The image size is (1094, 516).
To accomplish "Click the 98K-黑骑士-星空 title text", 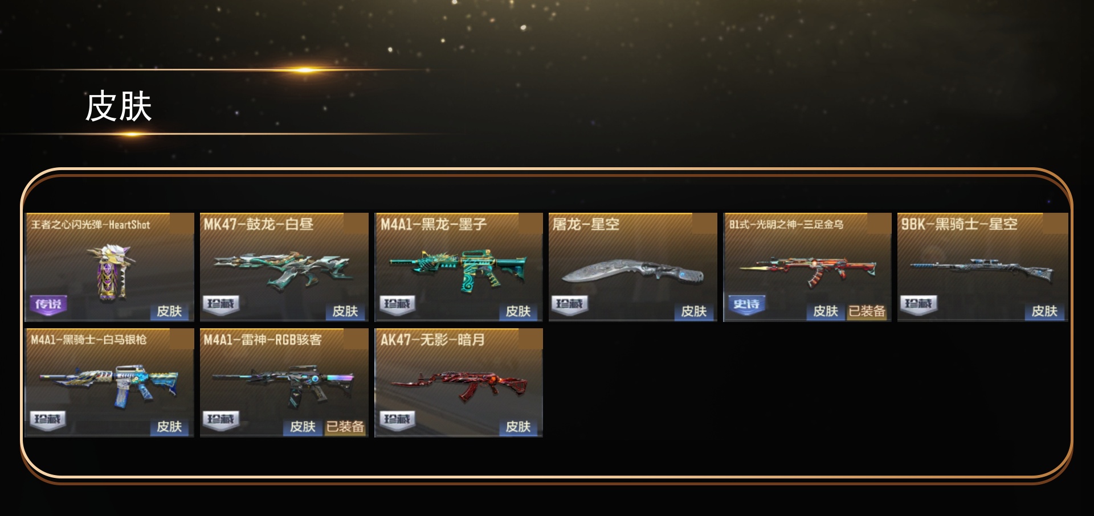I will [x=959, y=224].
